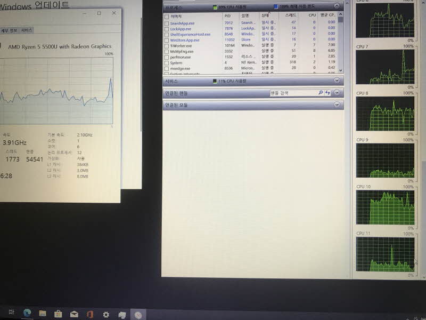Viewport: 426px width, 320px height.
Task: Open Task View on the taskbar
Action: point(11,312)
